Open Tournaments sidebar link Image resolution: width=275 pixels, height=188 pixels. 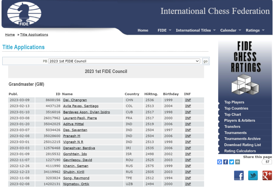coord(235,133)
